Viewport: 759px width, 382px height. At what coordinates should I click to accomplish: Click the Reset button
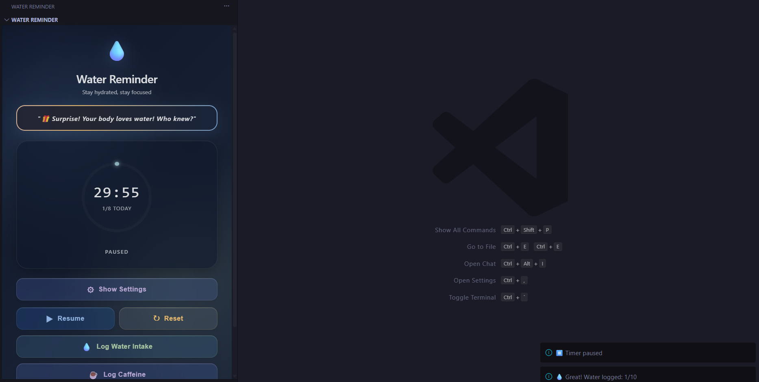pyautogui.click(x=168, y=318)
